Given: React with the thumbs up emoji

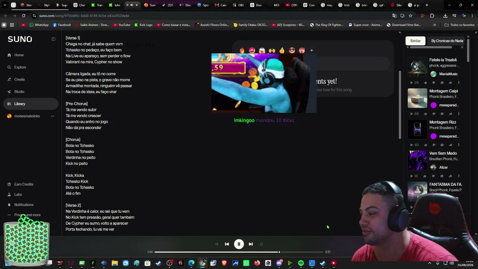Looking at the screenshot, I should pos(282,50).
